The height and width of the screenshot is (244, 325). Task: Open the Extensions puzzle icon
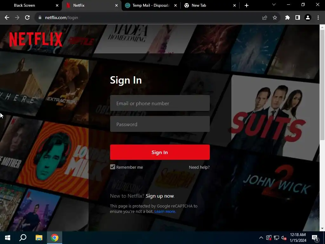tap(288, 18)
